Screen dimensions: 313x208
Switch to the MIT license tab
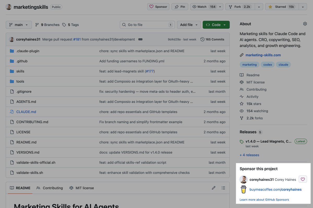(x=81, y=188)
